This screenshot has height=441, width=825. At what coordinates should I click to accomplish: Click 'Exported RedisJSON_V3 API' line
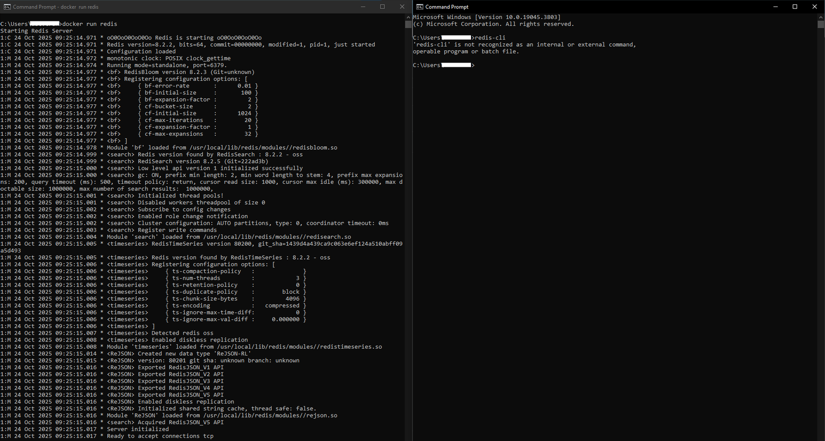[112, 381]
